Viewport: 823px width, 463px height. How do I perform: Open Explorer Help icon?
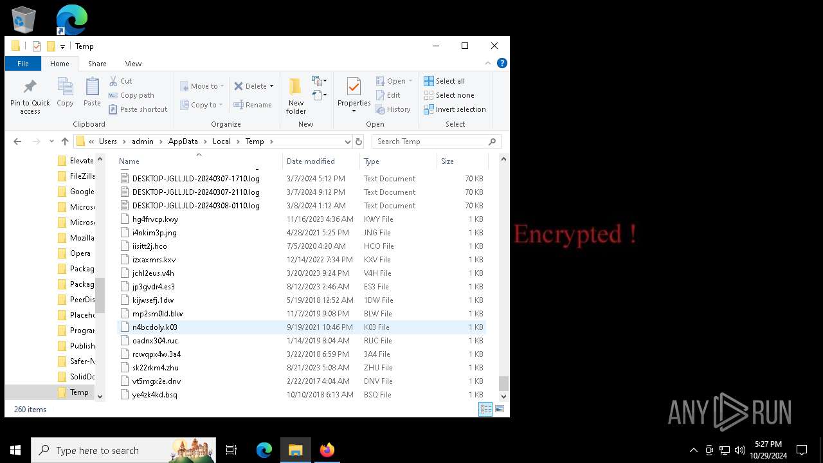click(x=502, y=63)
